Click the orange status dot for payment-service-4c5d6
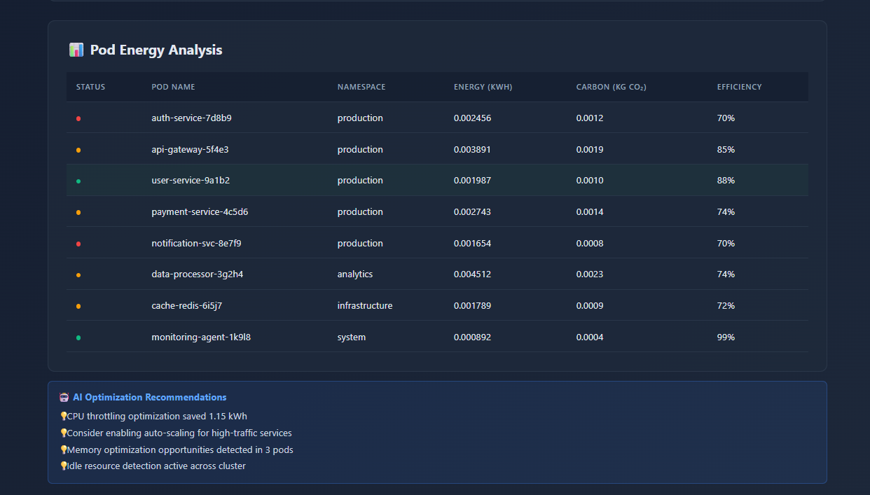This screenshot has height=495, width=870. [x=78, y=212]
